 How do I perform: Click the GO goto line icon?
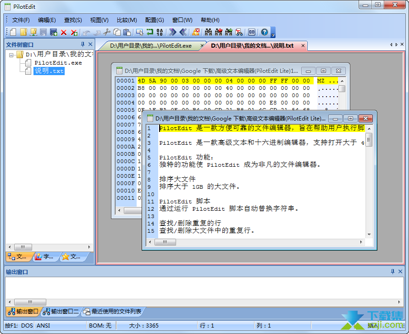(x=252, y=32)
